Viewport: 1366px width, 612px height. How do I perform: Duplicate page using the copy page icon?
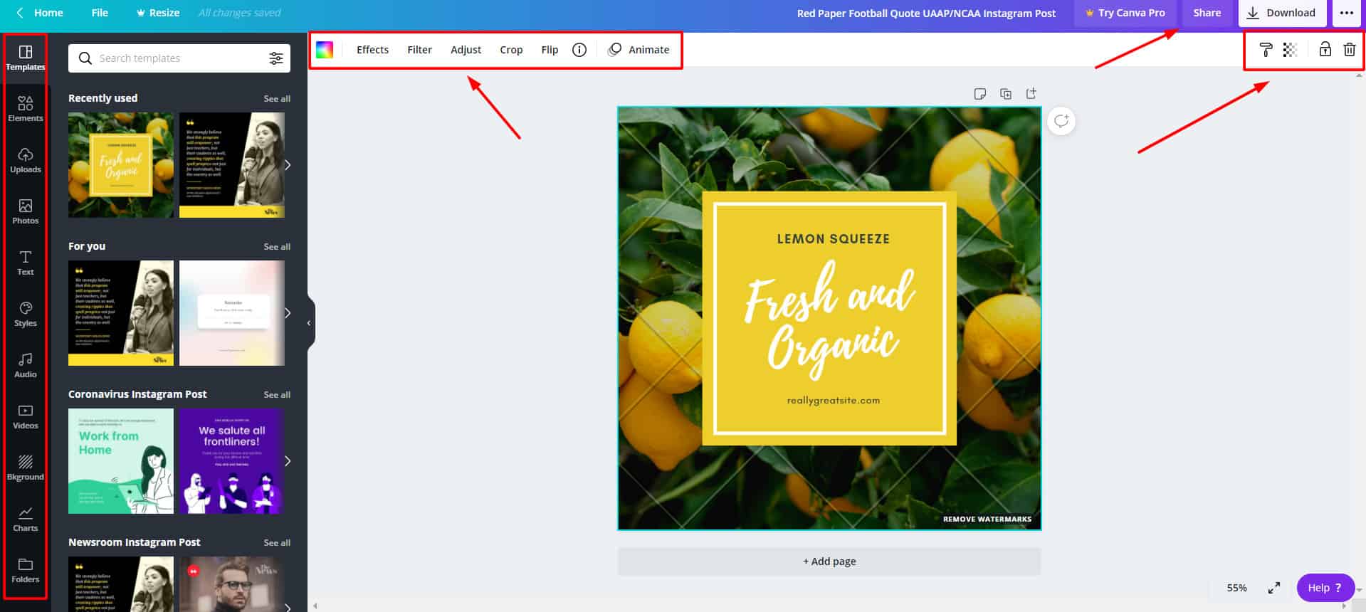coord(1006,94)
